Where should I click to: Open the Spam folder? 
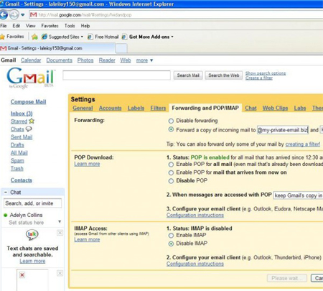(17, 160)
